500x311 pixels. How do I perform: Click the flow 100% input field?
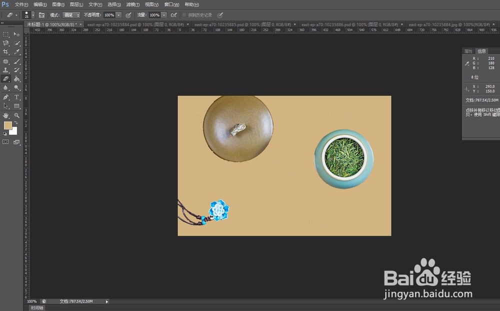[x=154, y=15]
